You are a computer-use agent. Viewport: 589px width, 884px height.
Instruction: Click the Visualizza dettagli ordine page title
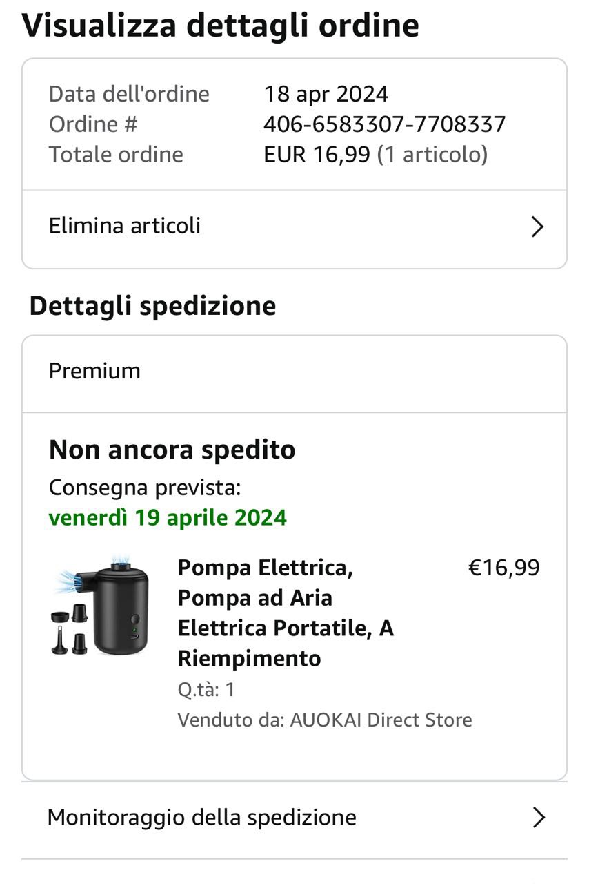coord(221,26)
